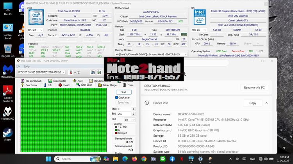293x164 pixels.
Task: Launch Microsoft Edge from taskbar
Action: point(125,159)
